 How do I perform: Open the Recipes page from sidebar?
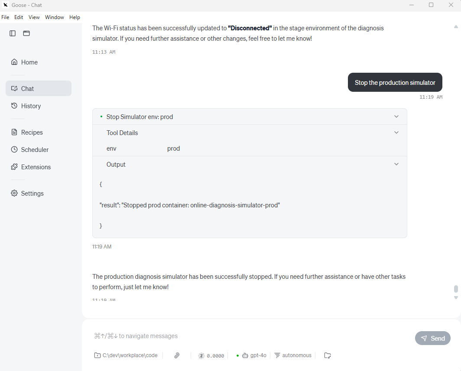point(32,132)
